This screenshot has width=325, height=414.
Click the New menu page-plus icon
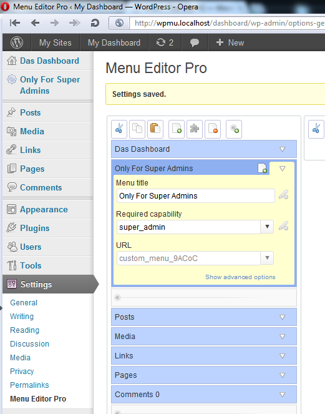tap(177, 129)
